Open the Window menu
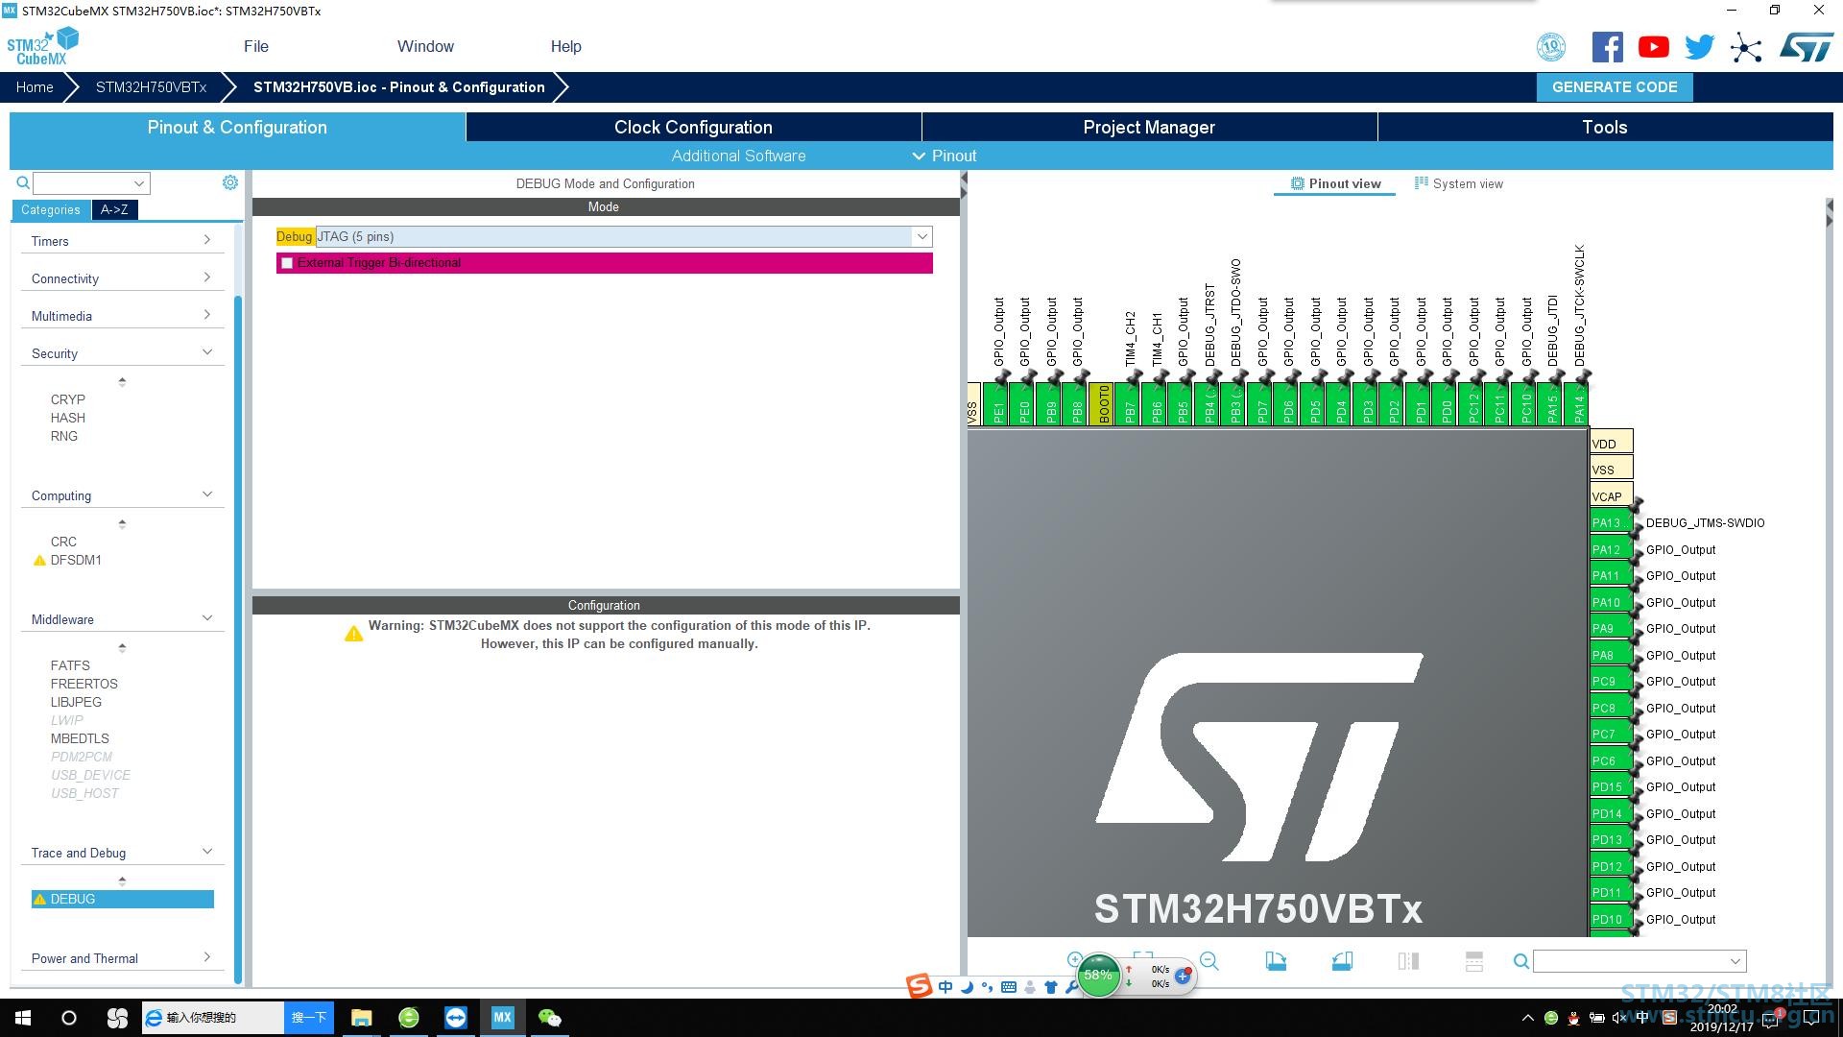The image size is (1843, 1037). click(x=425, y=46)
